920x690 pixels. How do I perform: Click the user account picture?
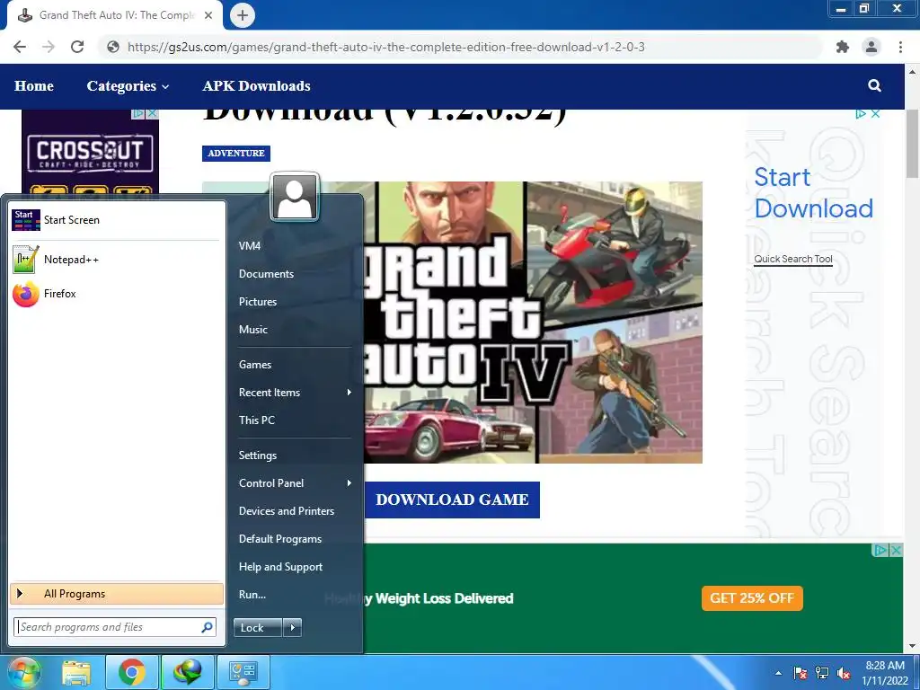coord(295,198)
